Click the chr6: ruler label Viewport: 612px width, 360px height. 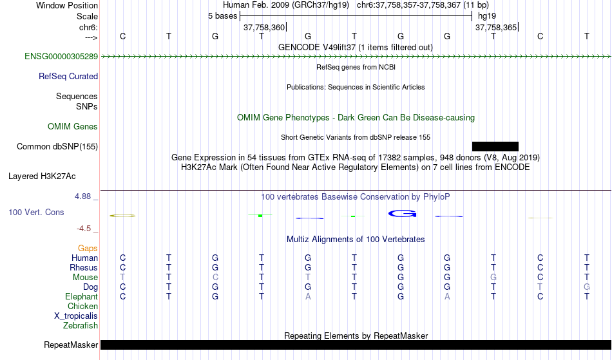(x=88, y=28)
